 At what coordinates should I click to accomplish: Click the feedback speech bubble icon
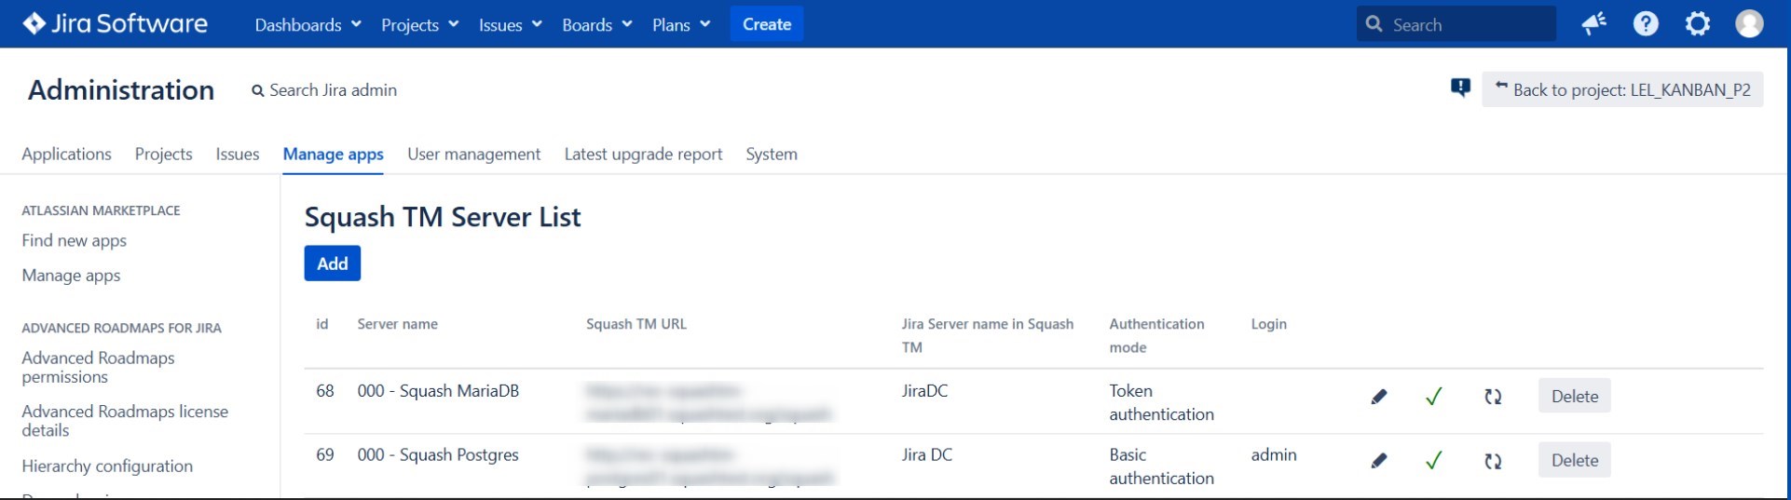pos(1460,88)
